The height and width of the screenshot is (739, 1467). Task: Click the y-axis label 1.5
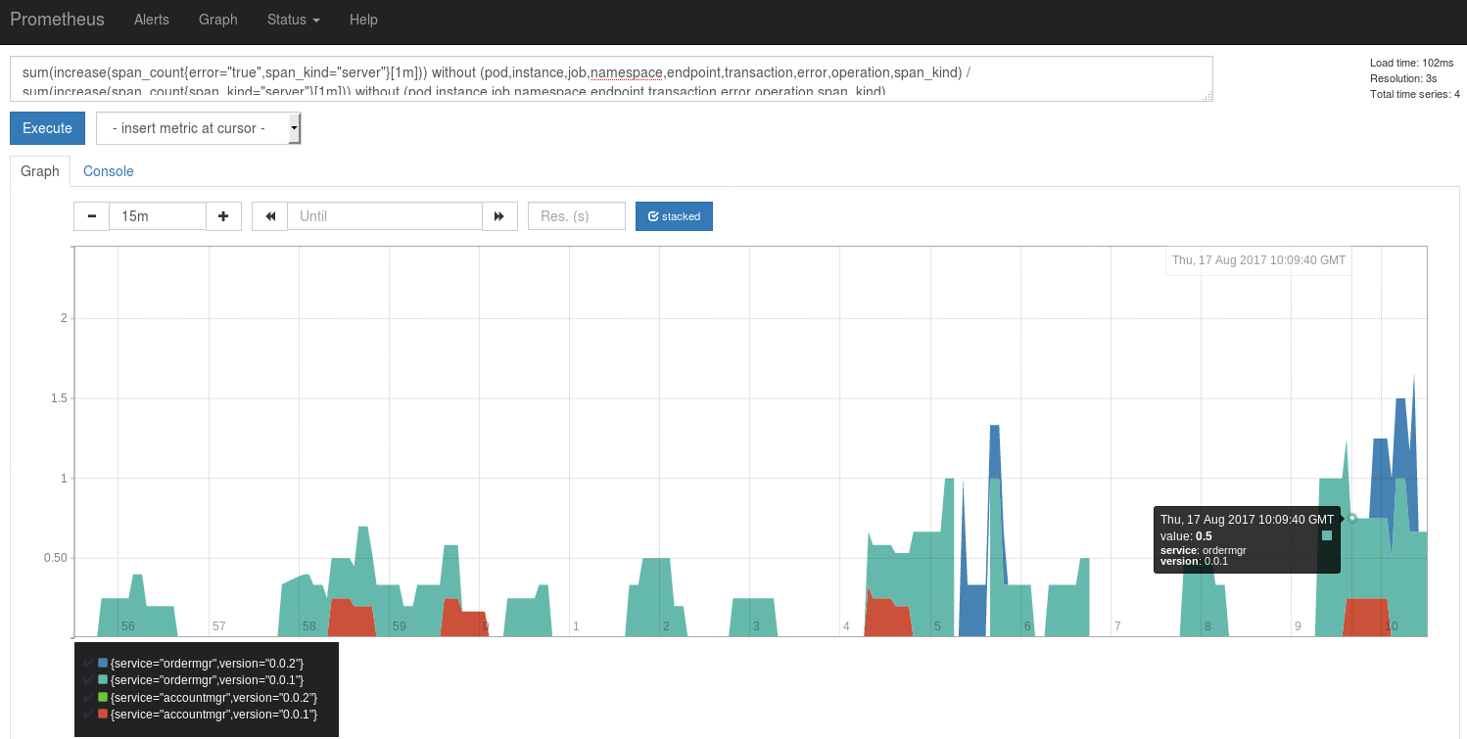(x=59, y=398)
